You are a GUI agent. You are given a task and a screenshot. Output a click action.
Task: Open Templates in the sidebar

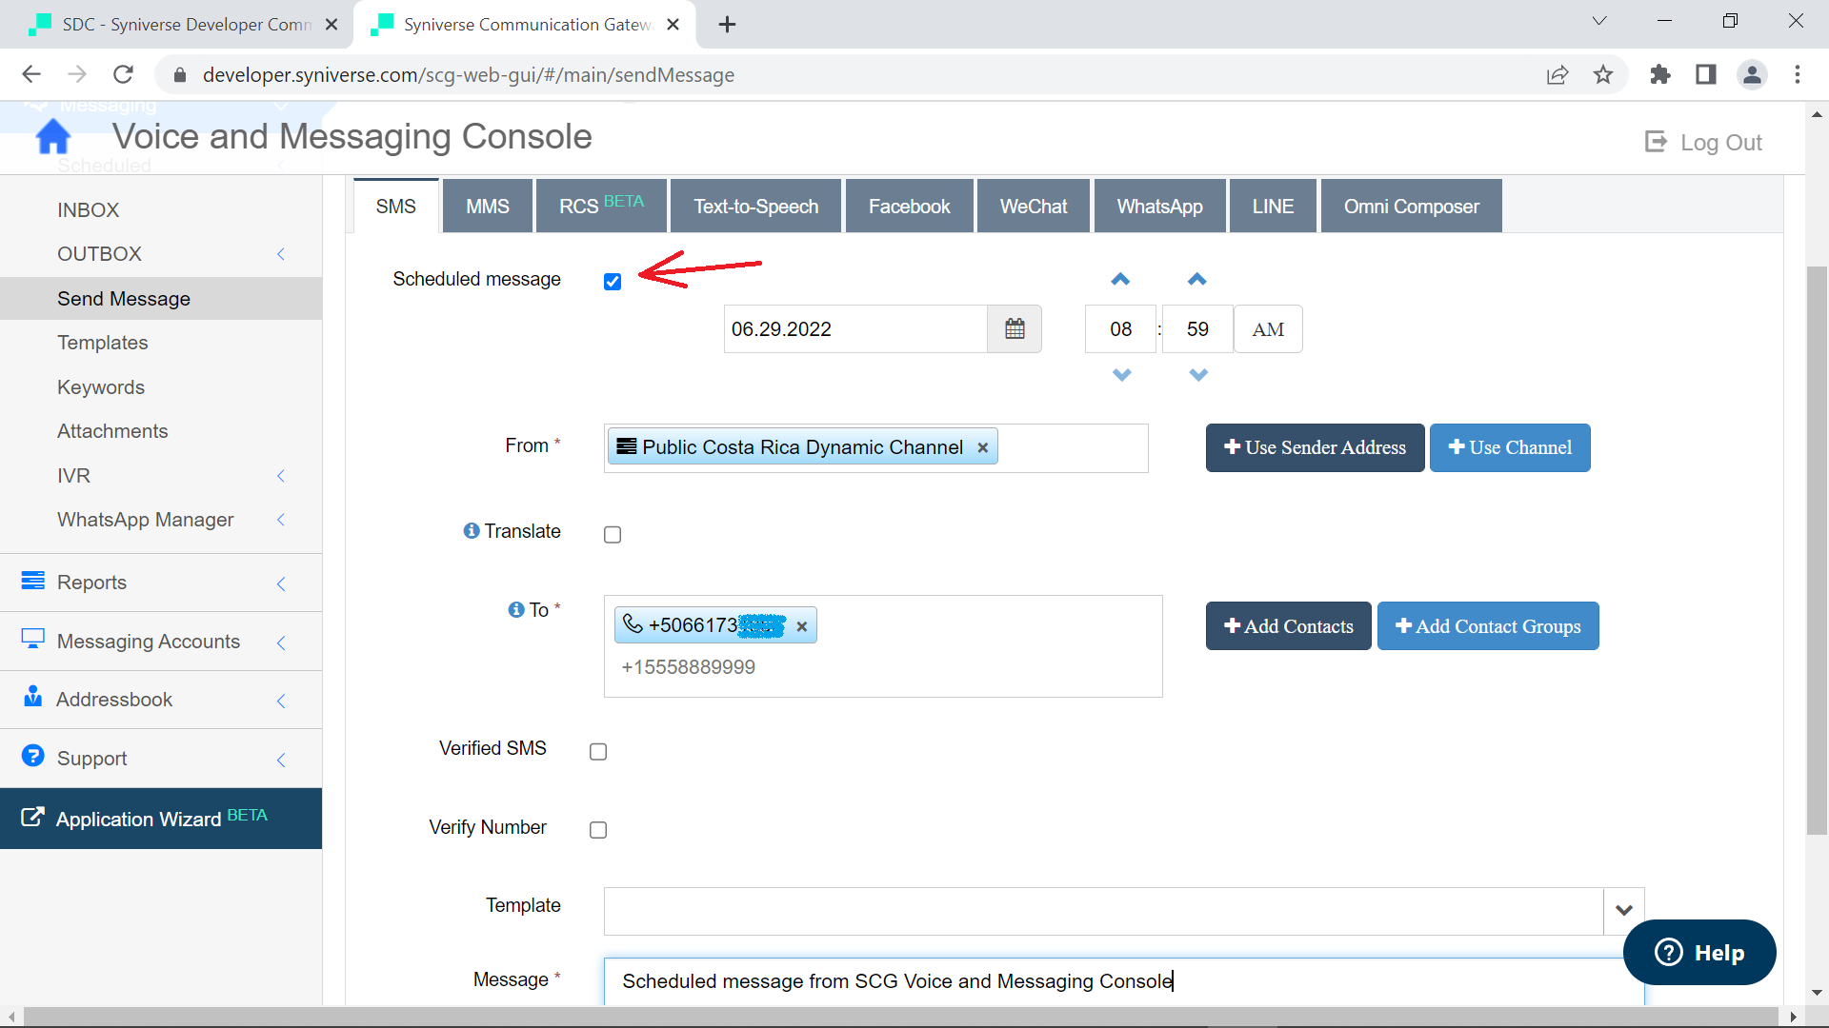click(102, 343)
